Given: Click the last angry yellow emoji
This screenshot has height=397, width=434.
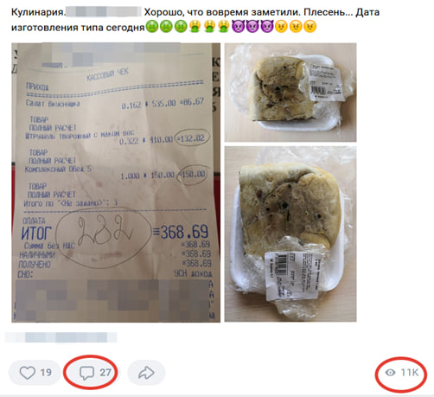Looking at the screenshot, I should (x=310, y=27).
